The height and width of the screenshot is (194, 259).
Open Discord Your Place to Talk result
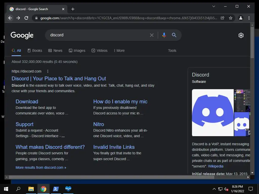(59, 79)
